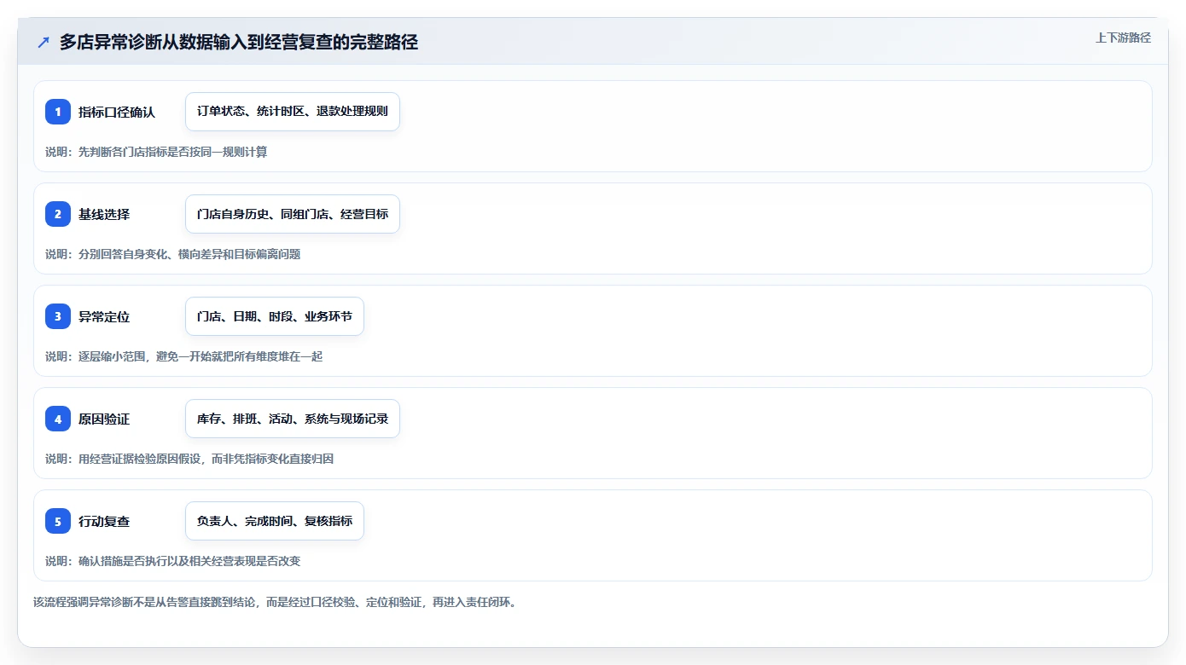Select the 原因验证 step title
This screenshot has height=665, width=1186.
[104, 419]
